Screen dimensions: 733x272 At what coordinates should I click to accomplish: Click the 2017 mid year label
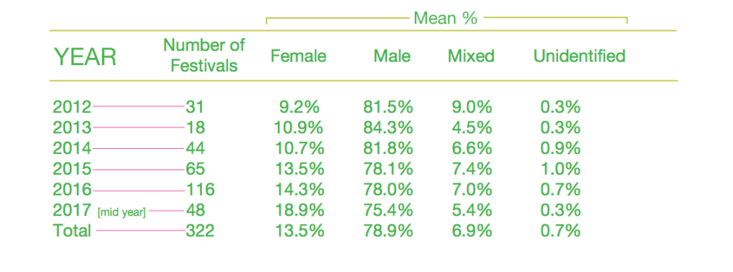pyautogui.click(x=100, y=210)
